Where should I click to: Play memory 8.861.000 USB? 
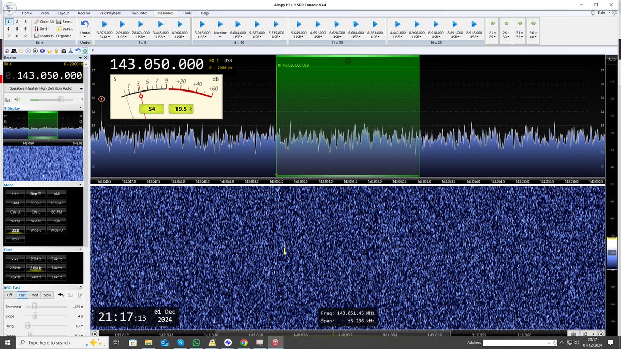tap(375, 24)
